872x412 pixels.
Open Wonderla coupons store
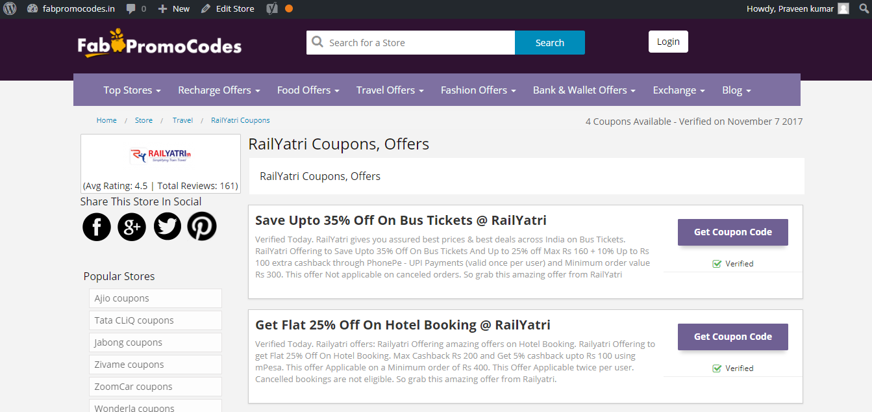pos(155,407)
